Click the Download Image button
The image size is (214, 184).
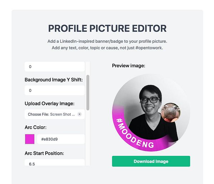(x=151, y=161)
